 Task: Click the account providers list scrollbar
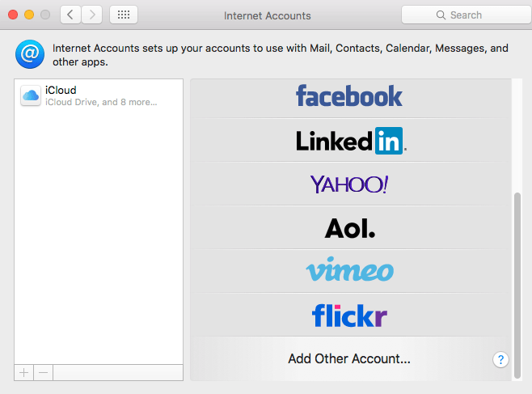pyautogui.click(x=517, y=285)
